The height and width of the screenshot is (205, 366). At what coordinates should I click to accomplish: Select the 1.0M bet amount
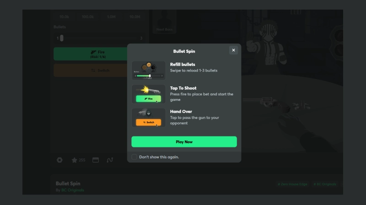pos(111,17)
